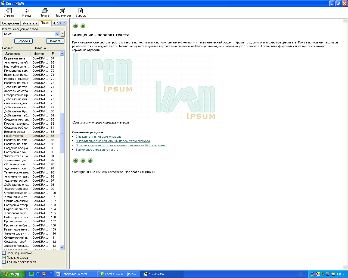Select result row 95 Технические зам...
Viewport: 348px width, 278px height.
click(x=31, y=172)
